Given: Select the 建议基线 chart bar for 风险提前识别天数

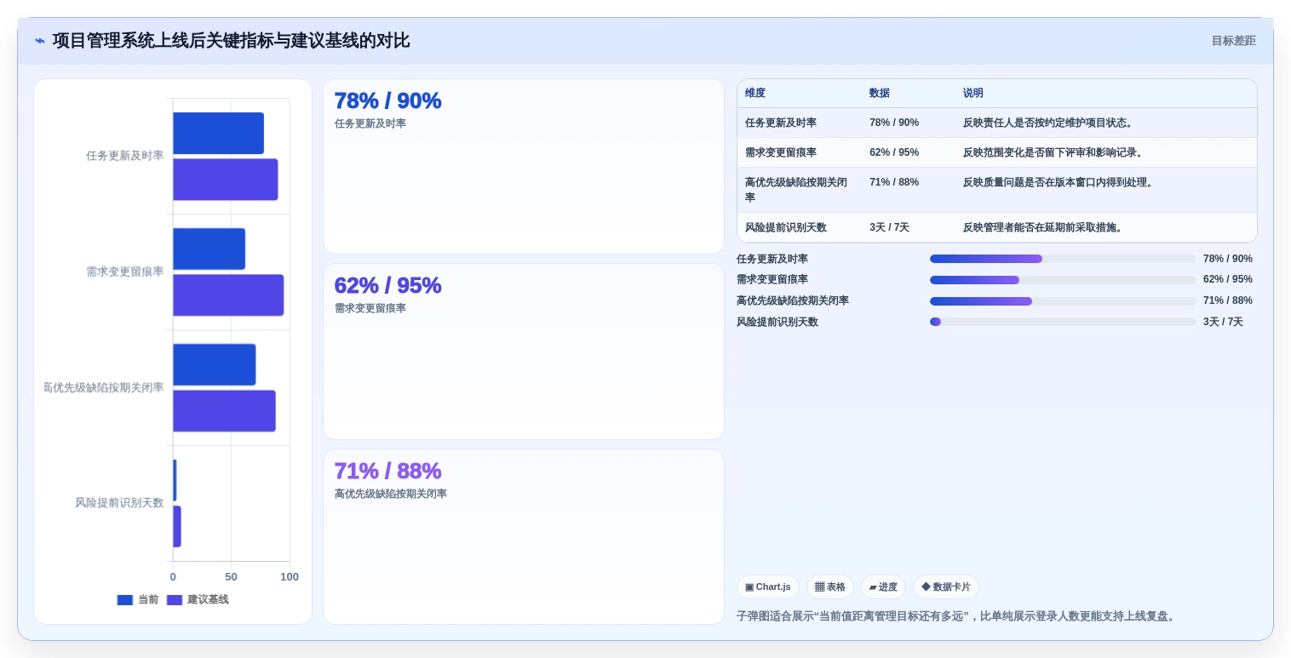Looking at the screenshot, I should point(177,527).
